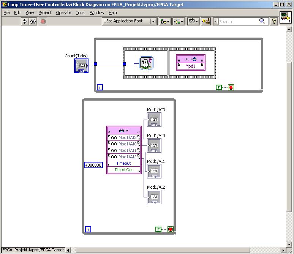Click the 4000000 numeric constant
The image size is (294, 254).
coord(93,165)
